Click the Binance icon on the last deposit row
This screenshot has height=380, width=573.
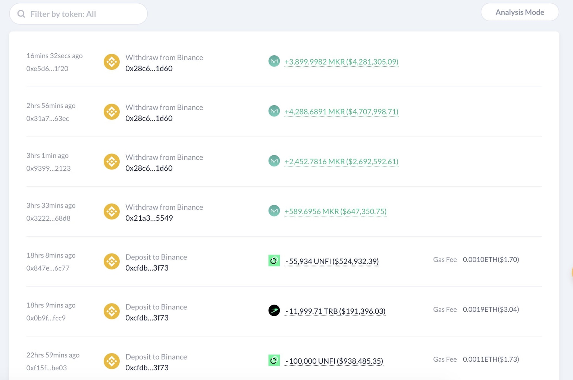[x=112, y=361]
